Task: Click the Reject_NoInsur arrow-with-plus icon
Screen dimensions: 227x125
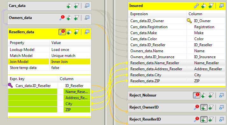Action: (x=203, y=95)
